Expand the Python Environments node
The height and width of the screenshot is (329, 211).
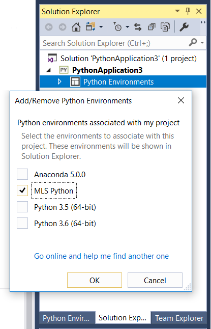click(x=59, y=81)
